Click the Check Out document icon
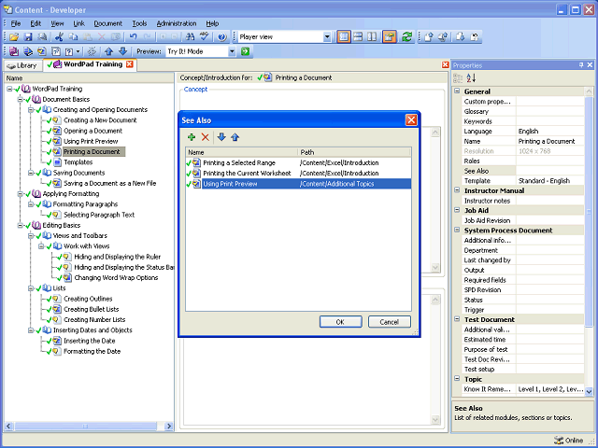598x448 pixels. pos(461,37)
